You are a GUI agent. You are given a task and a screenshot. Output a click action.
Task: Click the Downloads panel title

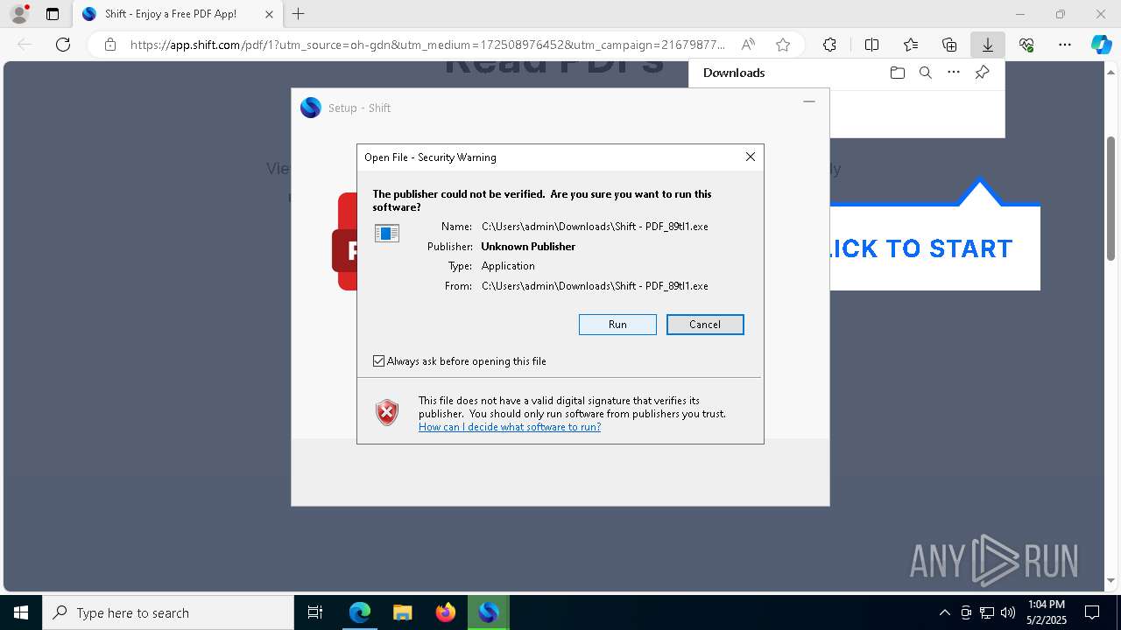[734, 73]
